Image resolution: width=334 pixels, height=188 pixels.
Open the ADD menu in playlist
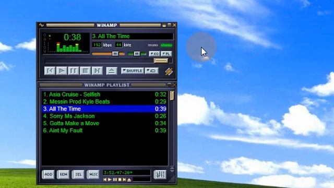49,174
